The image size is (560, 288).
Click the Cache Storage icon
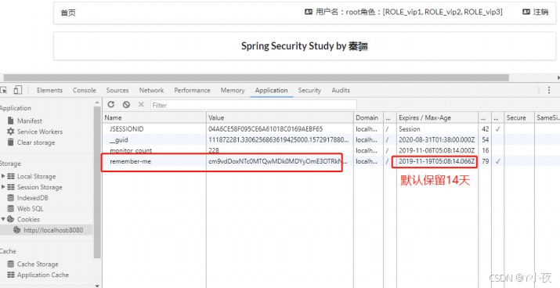pyautogui.click(x=11, y=264)
